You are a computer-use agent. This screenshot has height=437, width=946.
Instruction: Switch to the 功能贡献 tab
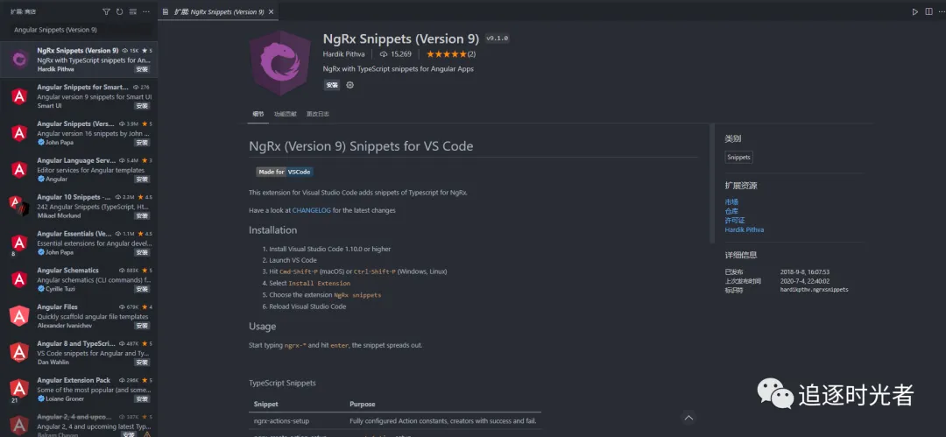click(285, 114)
